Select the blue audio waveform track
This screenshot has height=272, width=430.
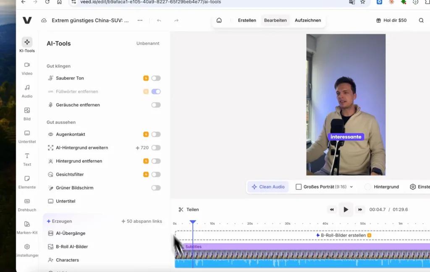pos(302,264)
